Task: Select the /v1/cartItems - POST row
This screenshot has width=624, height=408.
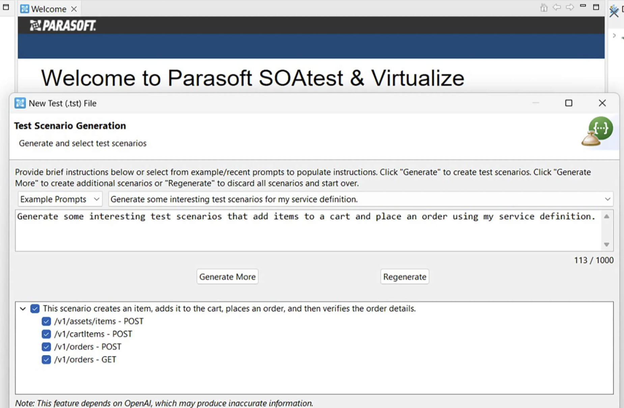Action: (x=93, y=334)
